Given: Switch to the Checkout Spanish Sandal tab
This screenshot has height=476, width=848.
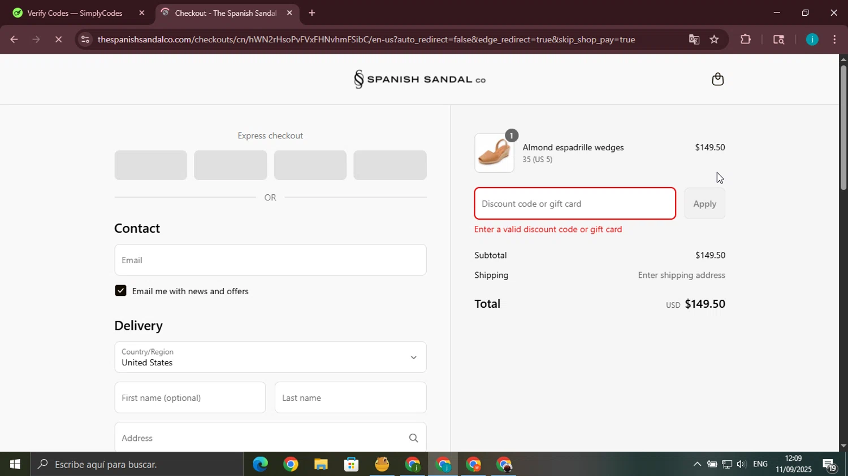Looking at the screenshot, I should pos(226,13).
